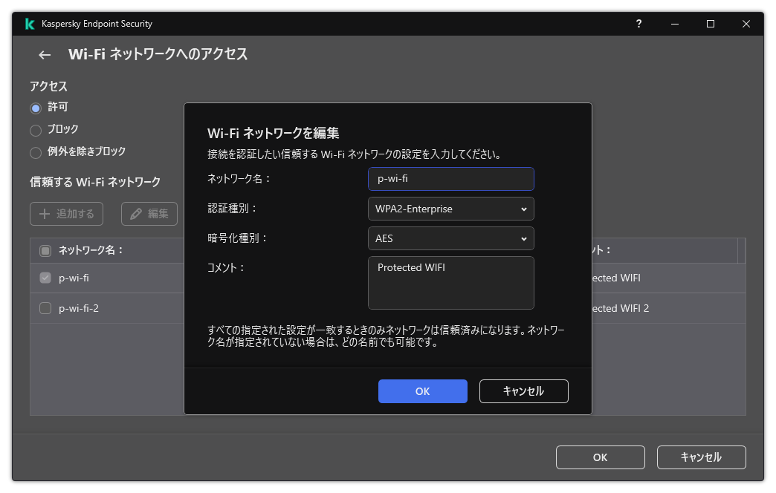Select the 許可 access option
Screen dimensions: 776x493
[36, 107]
